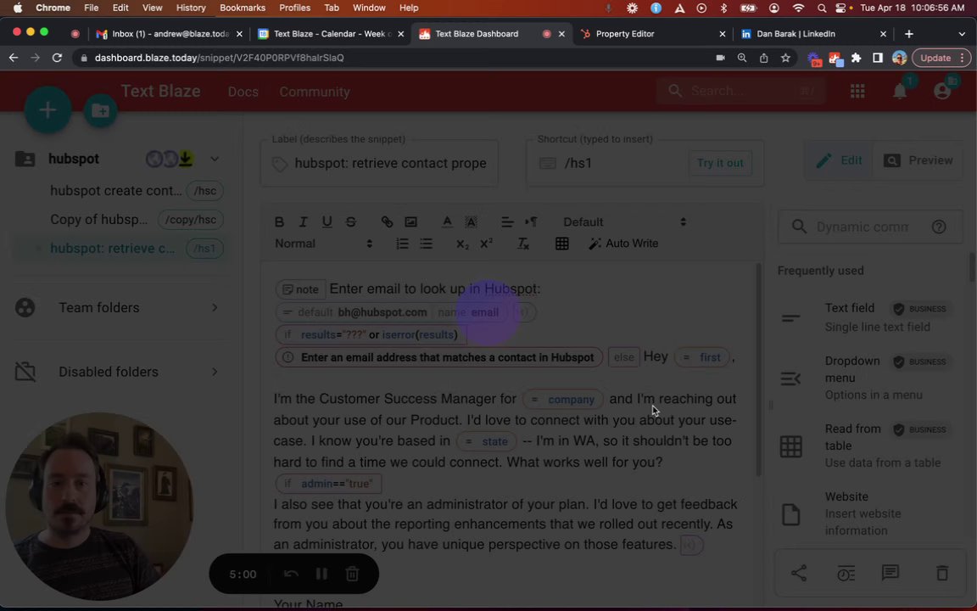Bookmark this page with star icon
The width and height of the screenshot is (977, 611).
click(x=785, y=58)
